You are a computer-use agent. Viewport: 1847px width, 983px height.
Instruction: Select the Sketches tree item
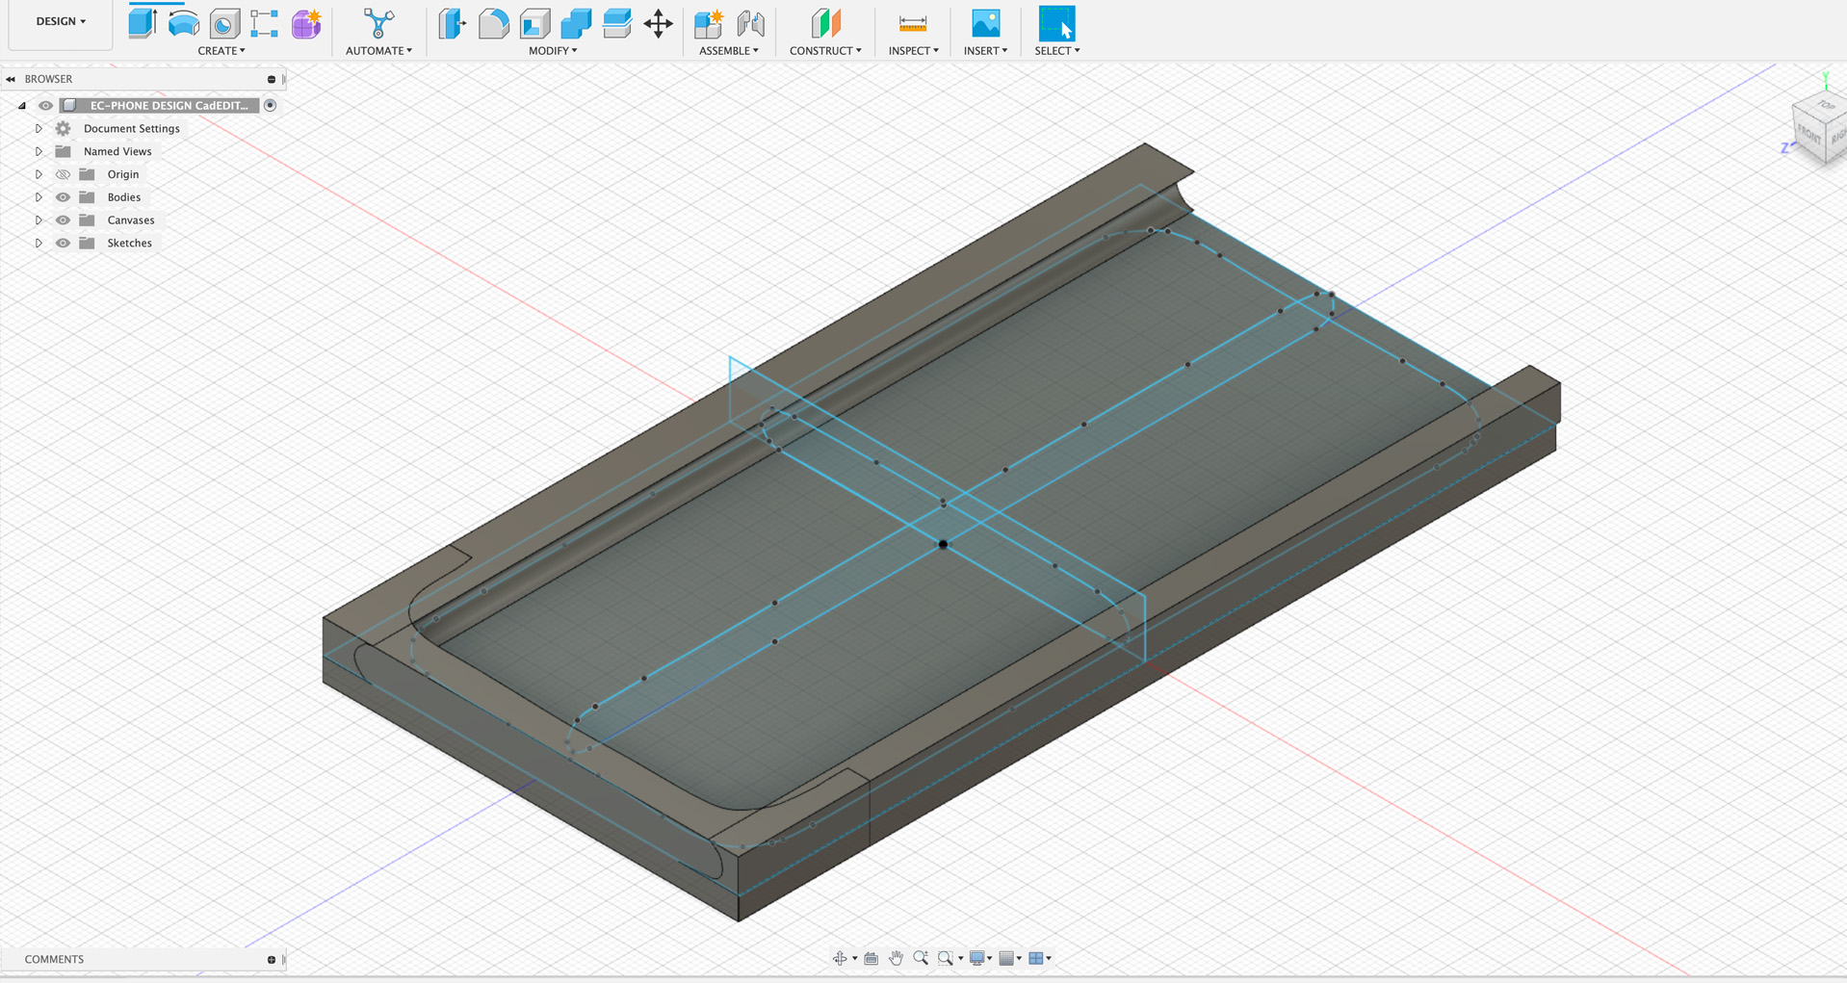pos(129,244)
